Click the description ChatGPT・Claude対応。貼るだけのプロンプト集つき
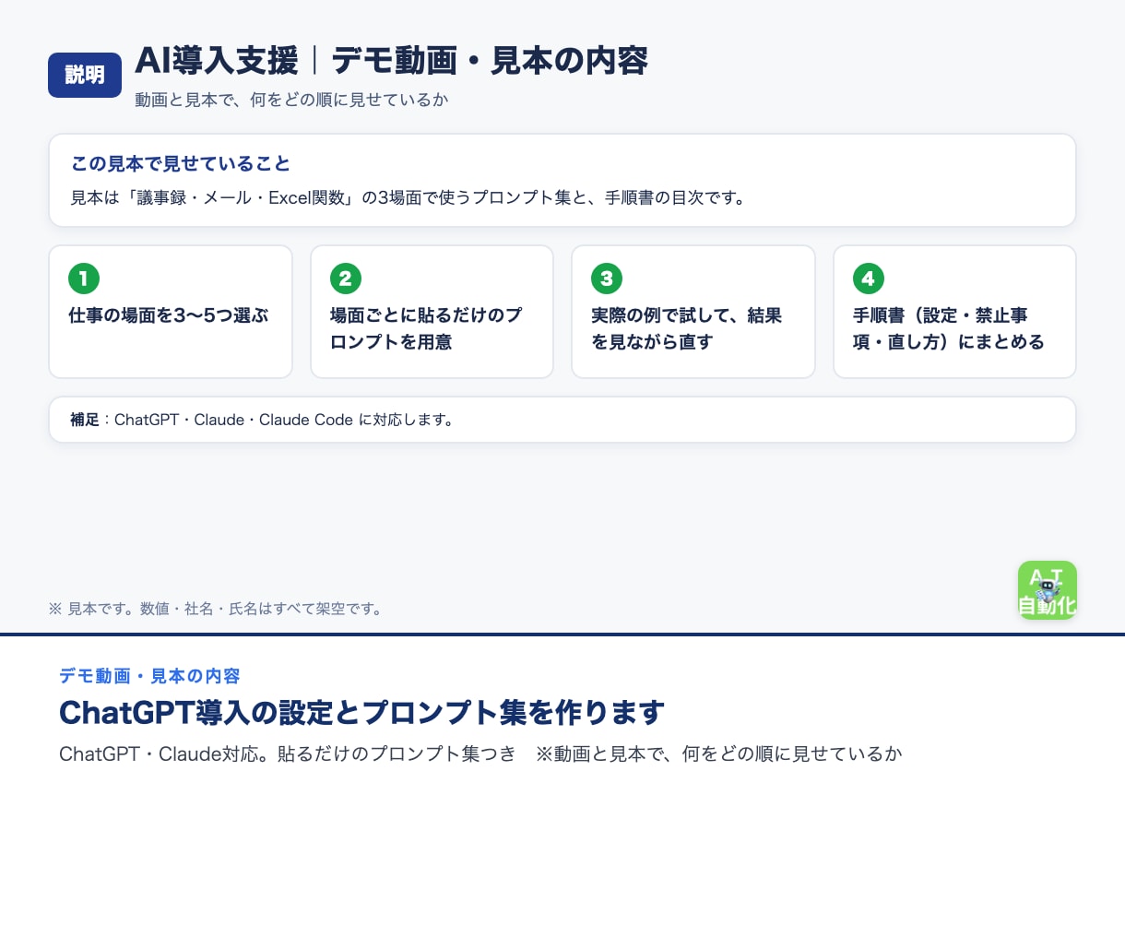This screenshot has height=937, width=1125. [x=288, y=753]
